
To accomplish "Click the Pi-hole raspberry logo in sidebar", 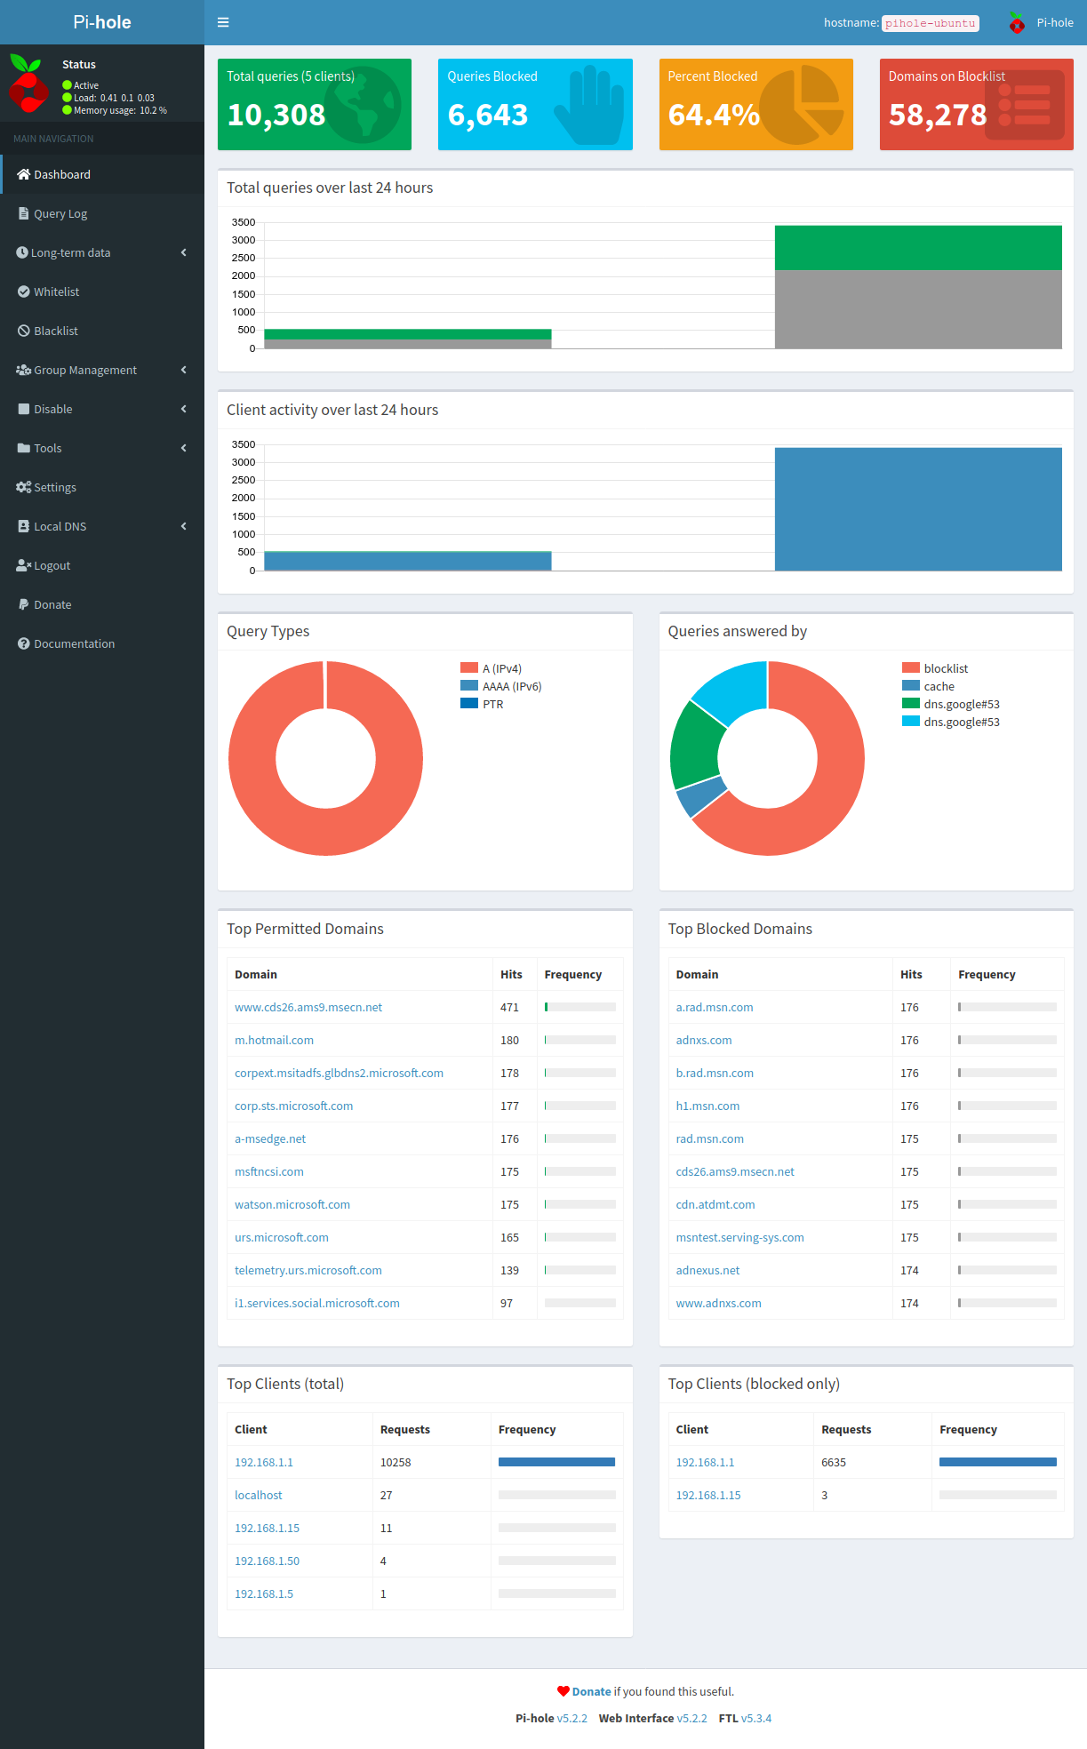I will (28, 84).
